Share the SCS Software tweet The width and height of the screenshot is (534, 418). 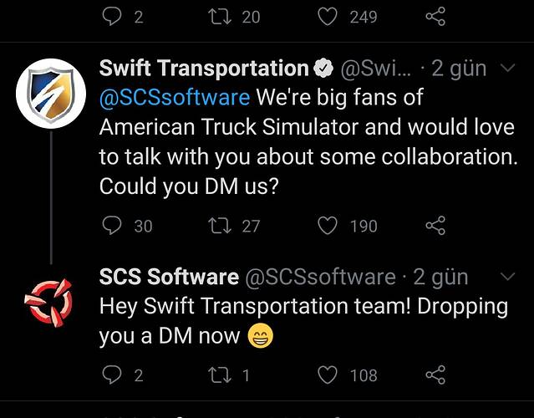tap(435, 375)
